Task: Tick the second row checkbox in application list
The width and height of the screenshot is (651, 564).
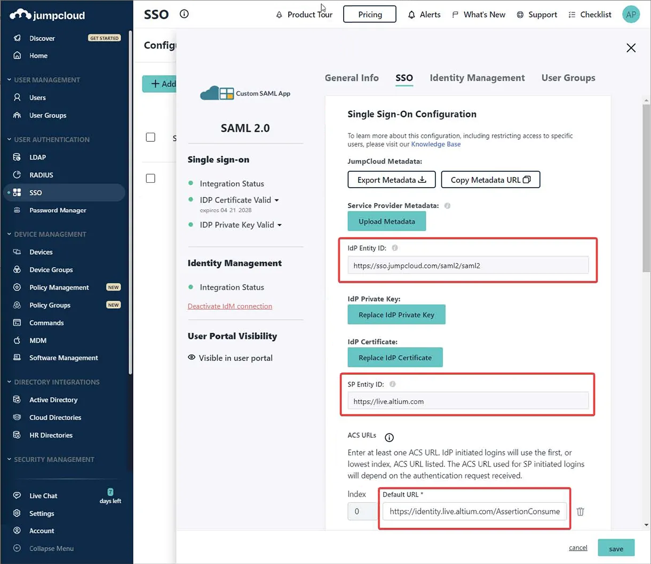Action: [x=150, y=179]
